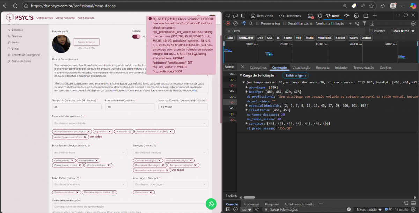Image resolution: width=419 pixels, height=213 pixels.
Task: Click the Enviar Arquivo button
Action: click(86, 42)
